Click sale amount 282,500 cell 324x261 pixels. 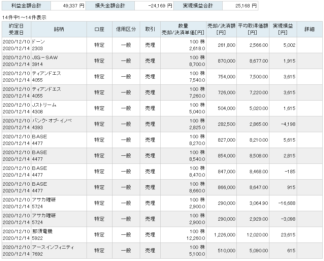coord(221,124)
